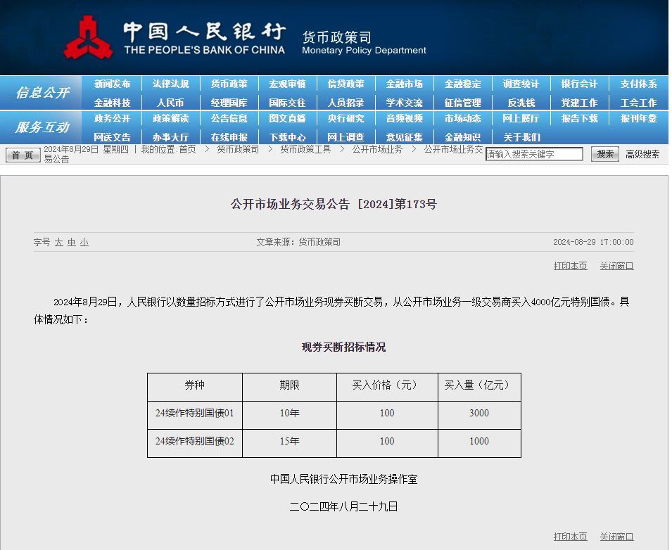Screen dimensions: 672x550
Task: Go to 人民币 navigation item
Action: [x=171, y=102]
